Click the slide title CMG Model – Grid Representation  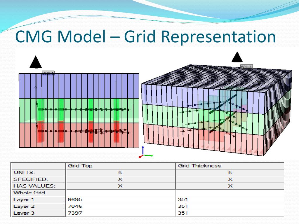[x=145, y=36]
